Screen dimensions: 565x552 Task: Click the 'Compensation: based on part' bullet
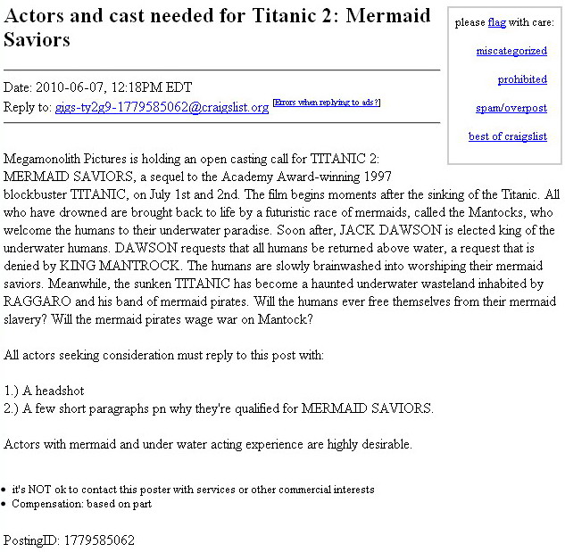click(x=81, y=504)
